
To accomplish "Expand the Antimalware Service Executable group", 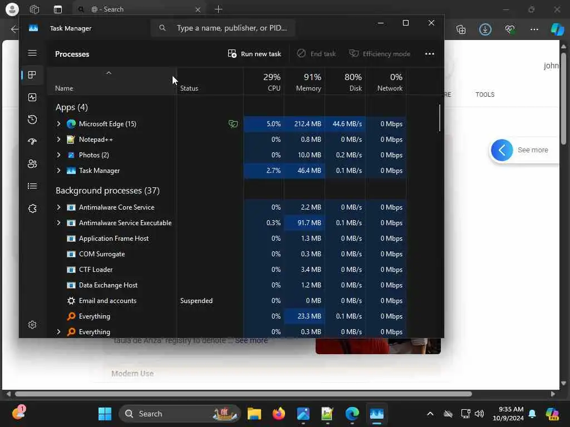I will 58,223.
